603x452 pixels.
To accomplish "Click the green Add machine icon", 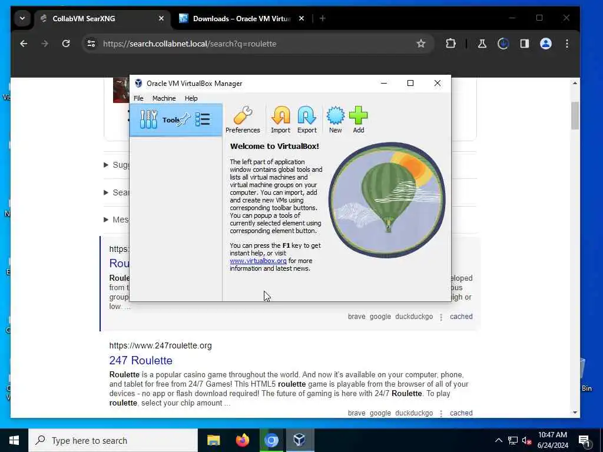I will pyautogui.click(x=359, y=119).
